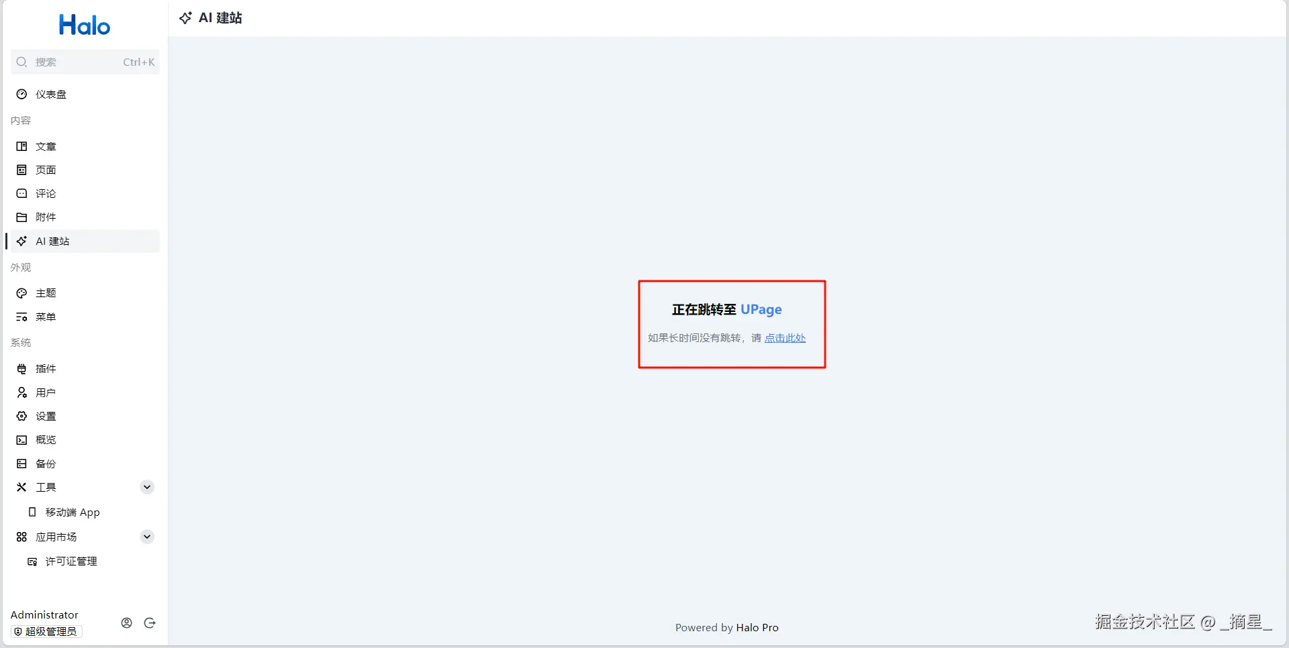Click the 文章 posts icon
This screenshot has height=648, width=1289.
tap(21, 146)
